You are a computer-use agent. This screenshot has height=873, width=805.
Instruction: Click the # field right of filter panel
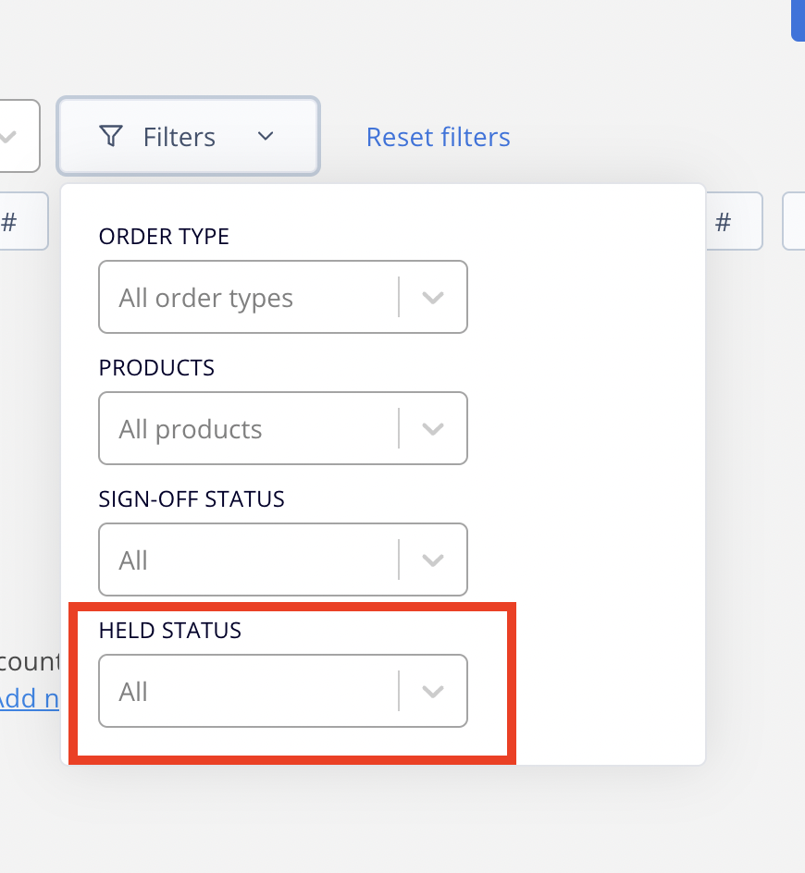[x=735, y=222]
